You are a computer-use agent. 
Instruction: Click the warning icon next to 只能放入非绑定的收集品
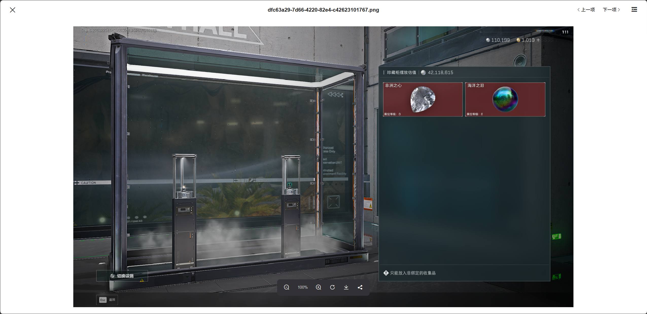coord(386,273)
